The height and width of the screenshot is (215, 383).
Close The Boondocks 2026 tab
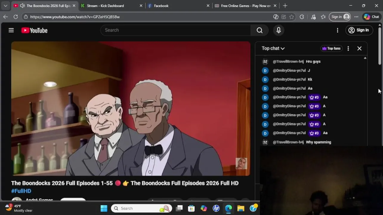coord(74,6)
